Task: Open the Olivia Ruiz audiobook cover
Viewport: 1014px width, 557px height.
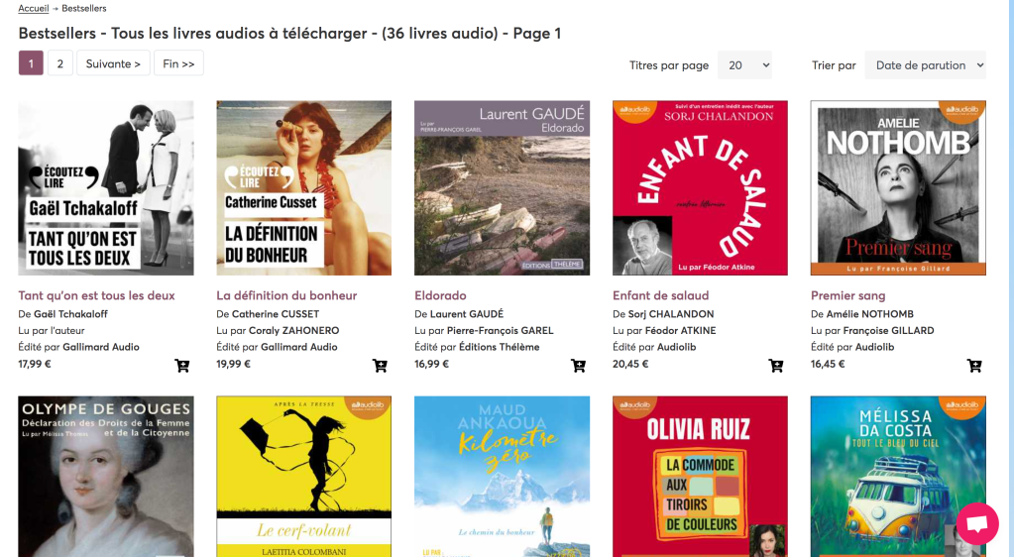Action: (x=701, y=477)
